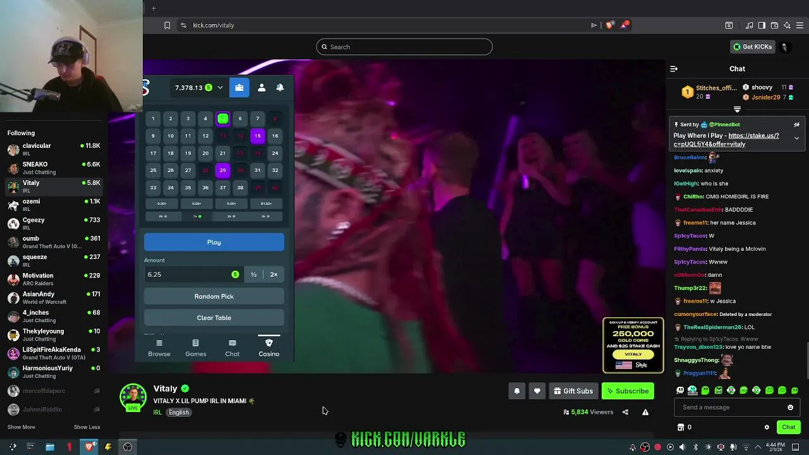Open the Stake 250,000 gold coins banner
The image size is (809, 455).
pyautogui.click(x=633, y=345)
